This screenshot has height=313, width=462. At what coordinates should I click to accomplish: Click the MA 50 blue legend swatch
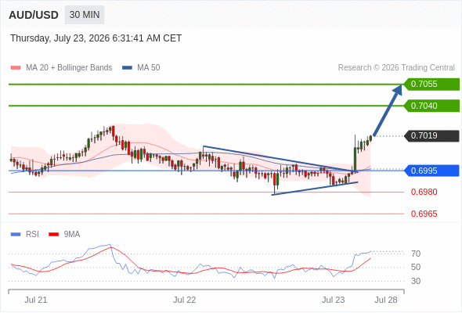pyautogui.click(x=127, y=68)
